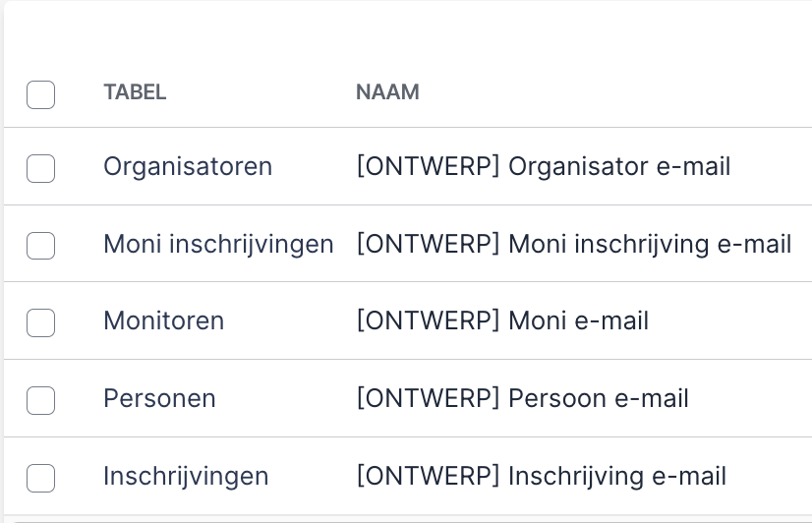Screen dimensions: 812x523
Task: Sort by the NAAM column header
Action: [x=387, y=92]
